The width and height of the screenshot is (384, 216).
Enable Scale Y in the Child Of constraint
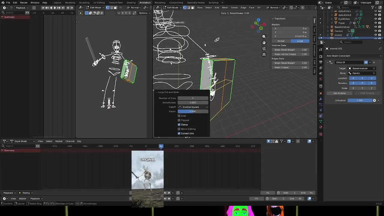[362, 88]
